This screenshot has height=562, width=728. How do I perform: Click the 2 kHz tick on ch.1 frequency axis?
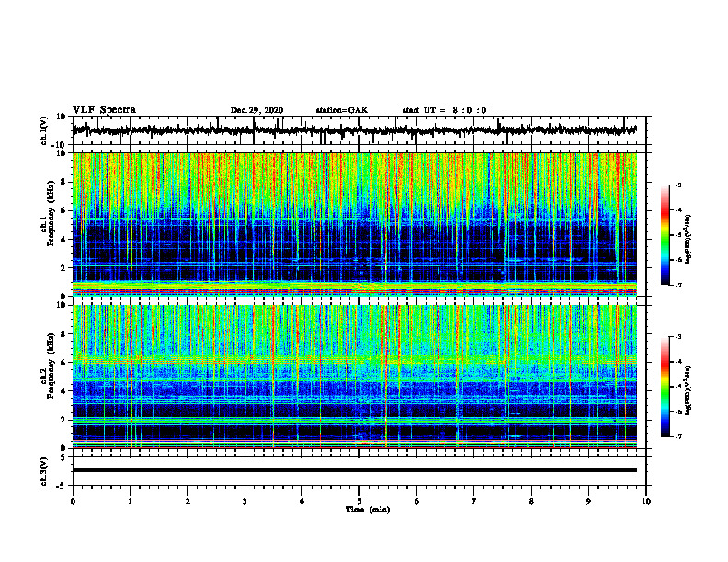click(x=63, y=267)
